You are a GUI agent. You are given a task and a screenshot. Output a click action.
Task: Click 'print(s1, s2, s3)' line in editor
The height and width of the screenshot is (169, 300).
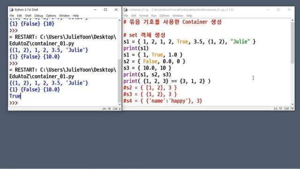(x=147, y=75)
